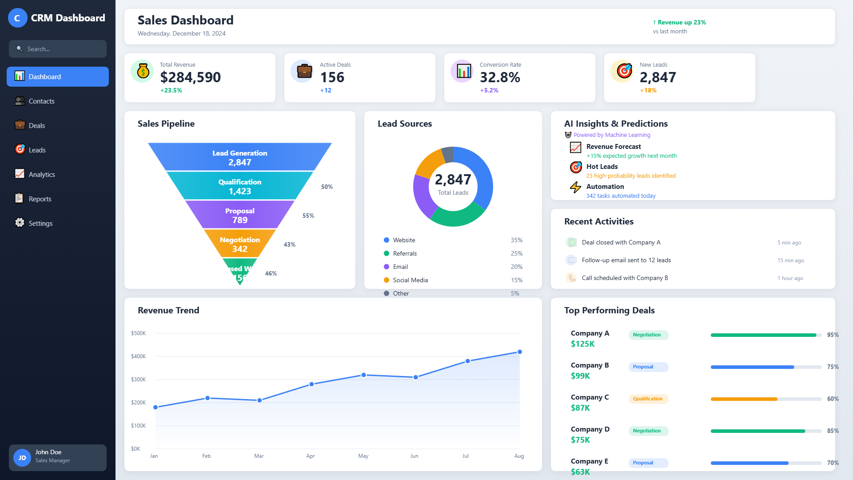The height and width of the screenshot is (480, 853).
Task: Click the Company E progress bar
Action: (766, 463)
